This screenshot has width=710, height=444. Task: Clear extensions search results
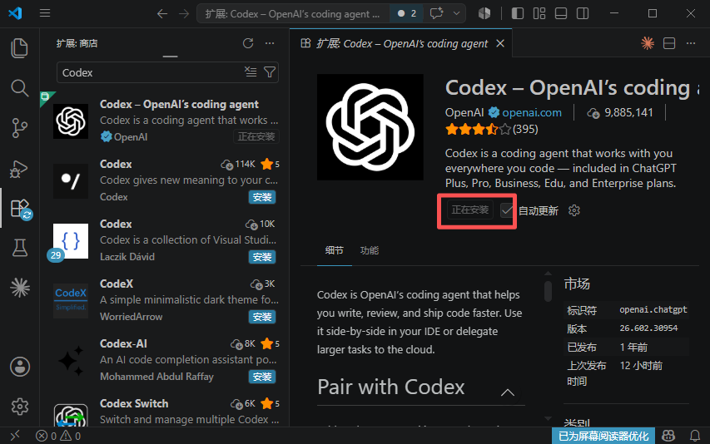tap(251, 72)
